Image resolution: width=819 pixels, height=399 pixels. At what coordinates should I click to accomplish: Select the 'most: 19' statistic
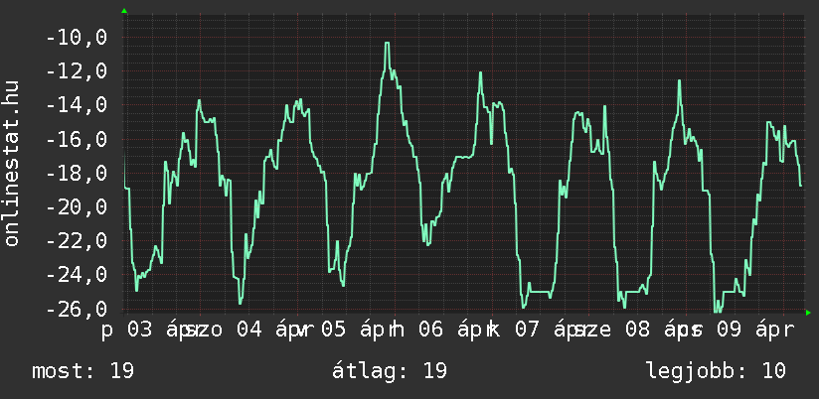tap(82, 371)
